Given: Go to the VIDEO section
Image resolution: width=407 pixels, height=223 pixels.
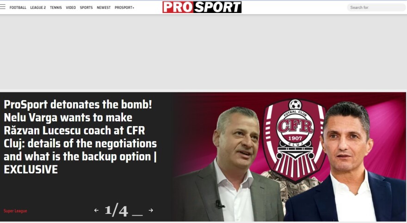Looking at the screenshot, I should coord(71,7).
